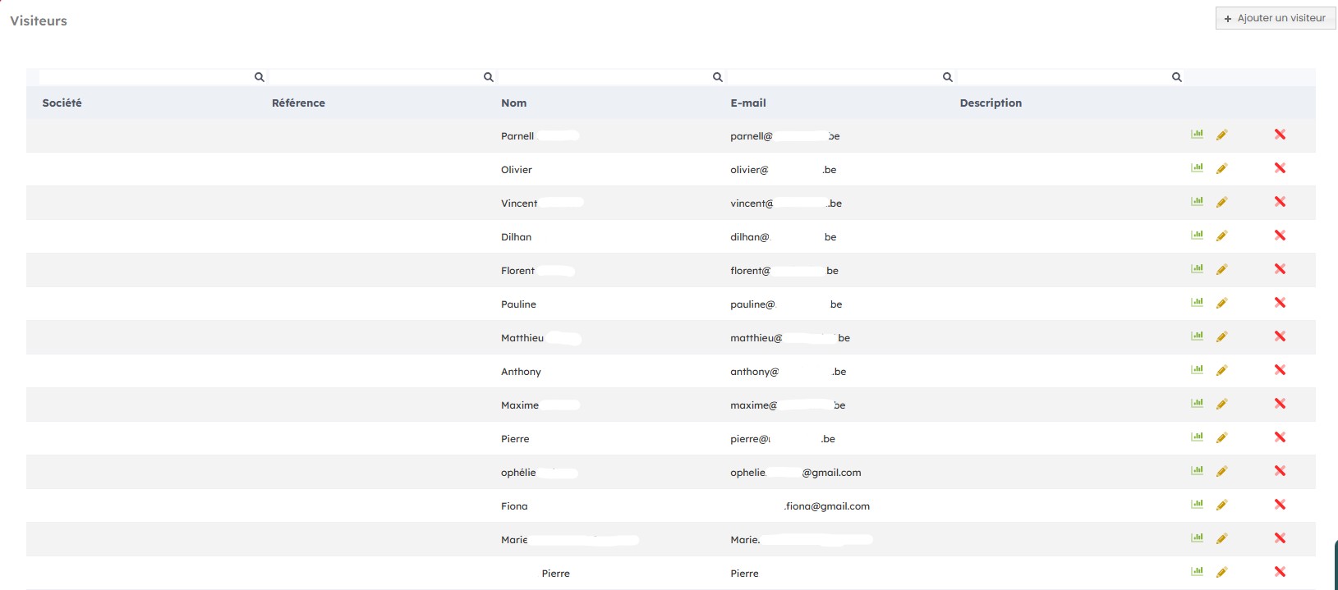Delete the Fiona visitor entry
1338x590 pixels.
pos(1280,505)
